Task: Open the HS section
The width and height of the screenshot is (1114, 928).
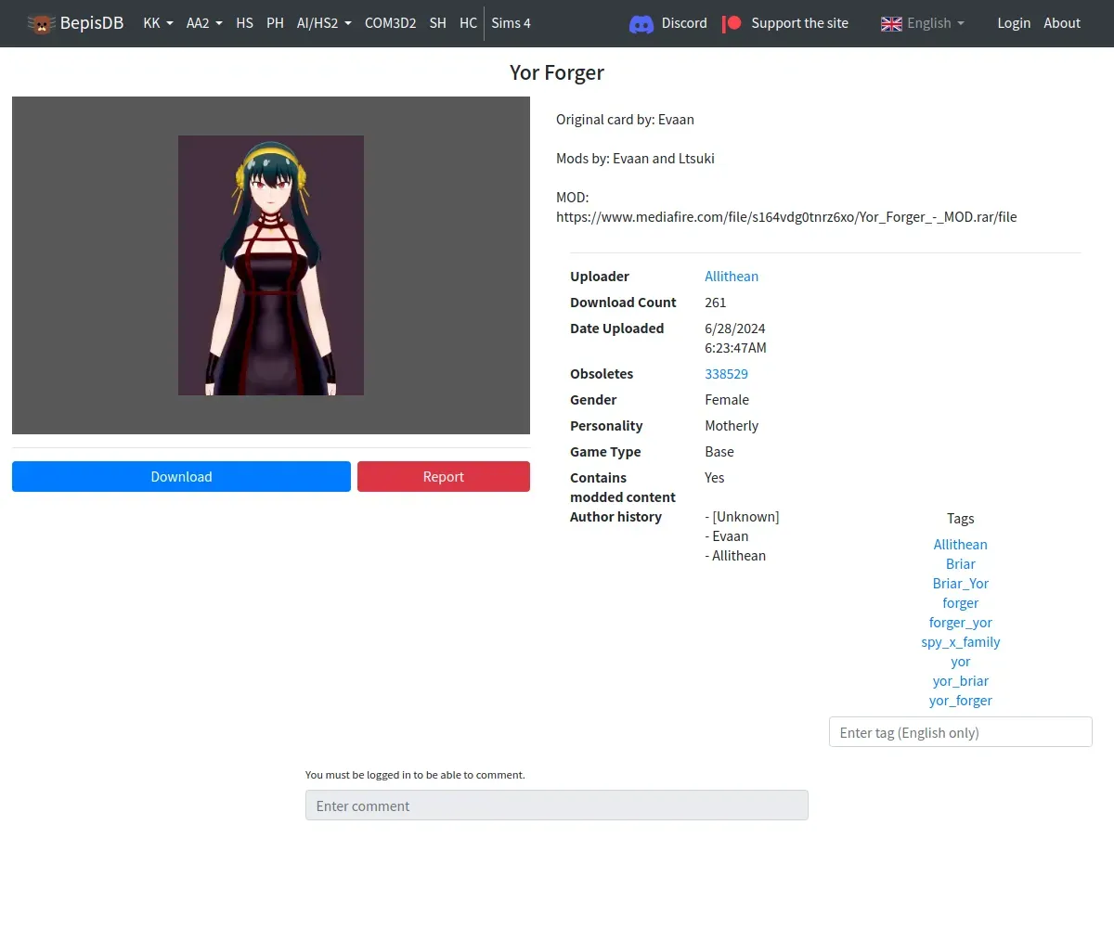Action: (244, 23)
